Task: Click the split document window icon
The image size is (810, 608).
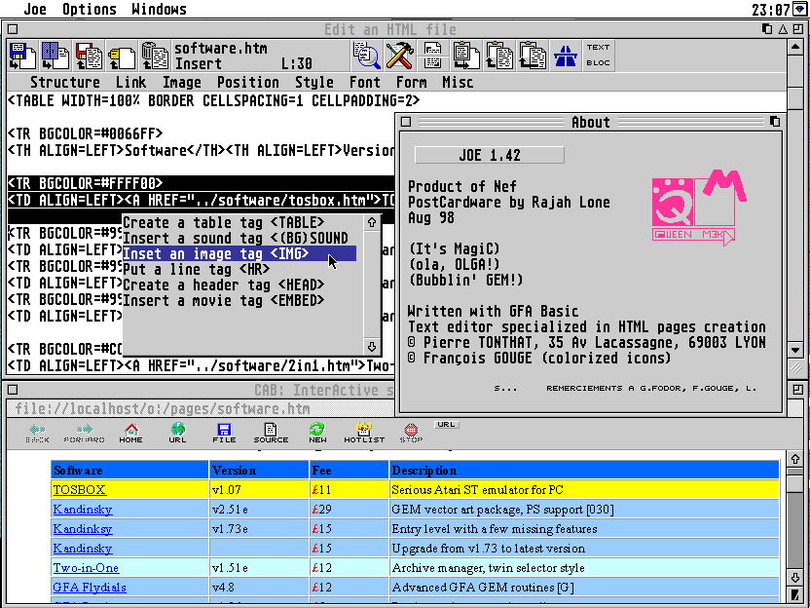Action: pyautogui.click(x=433, y=56)
